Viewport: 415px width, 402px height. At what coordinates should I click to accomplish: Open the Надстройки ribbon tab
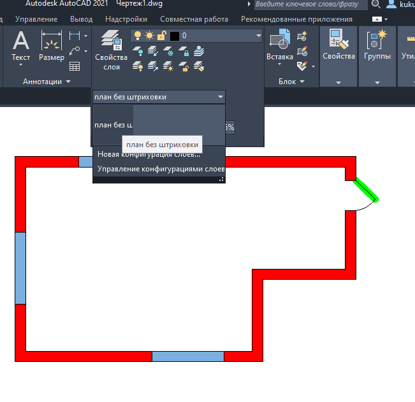pyautogui.click(x=126, y=19)
